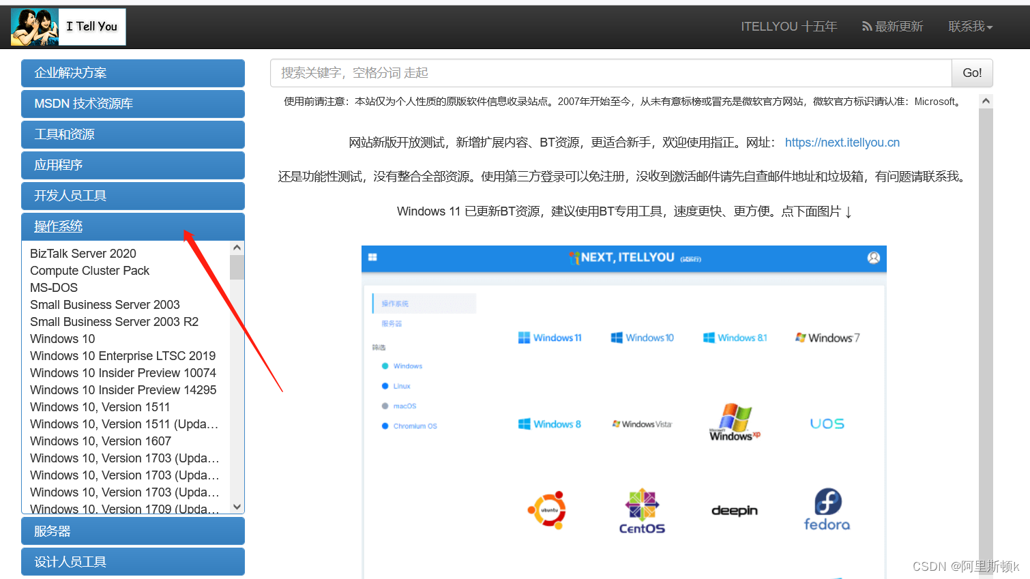Select the Chromium OS filter option
The width and height of the screenshot is (1030, 579).
pos(409,426)
